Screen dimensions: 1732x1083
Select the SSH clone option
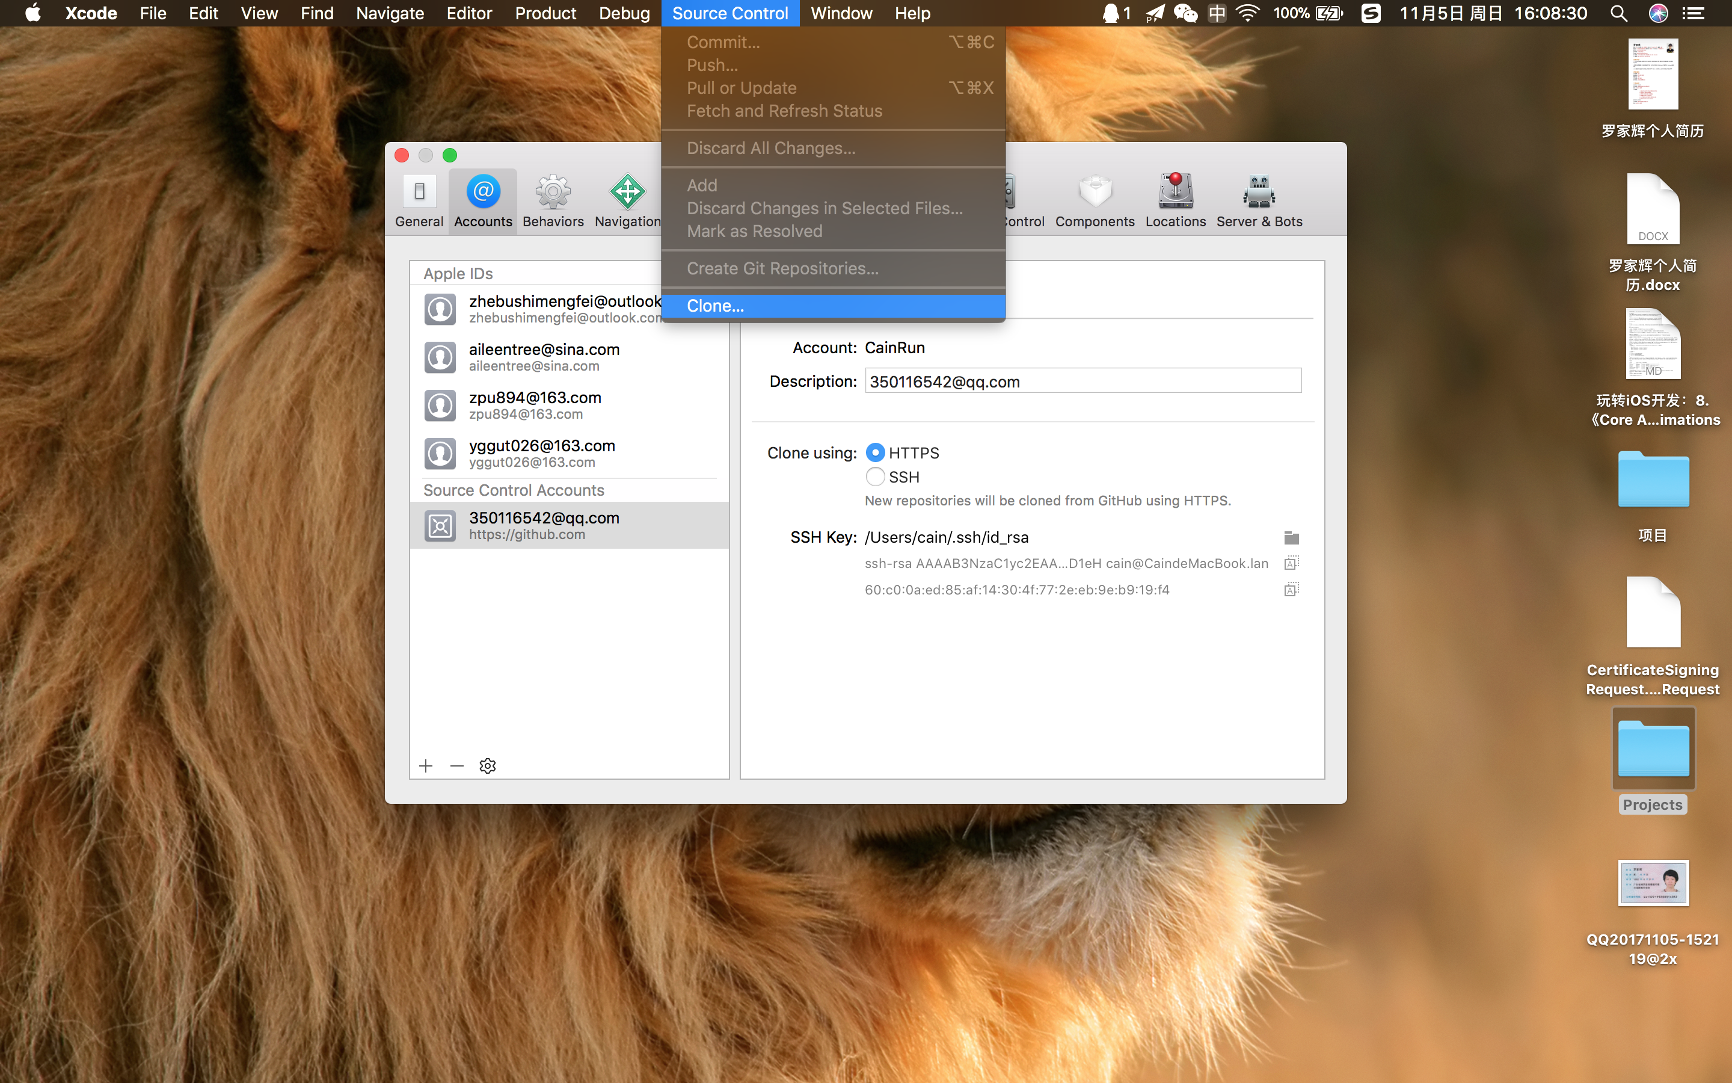coord(875,477)
